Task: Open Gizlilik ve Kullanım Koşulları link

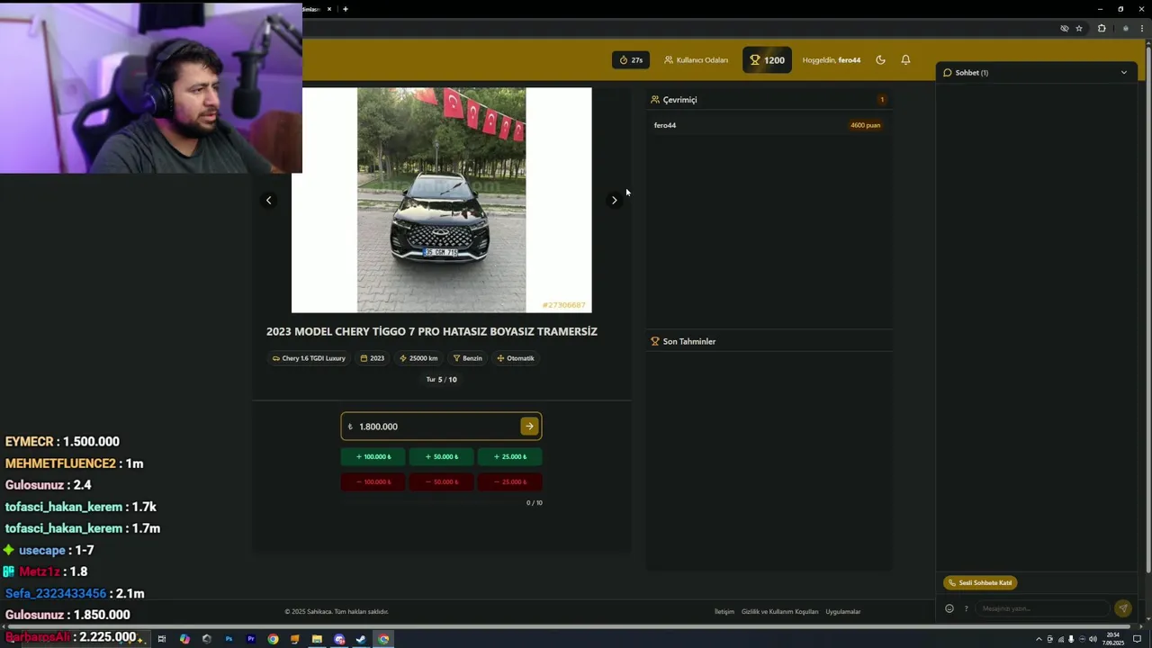Action: pyautogui.click(x=780, y=612)
